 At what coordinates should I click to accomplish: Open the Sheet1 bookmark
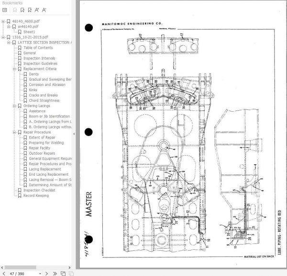pyautogui.click(x=29, y=32)
